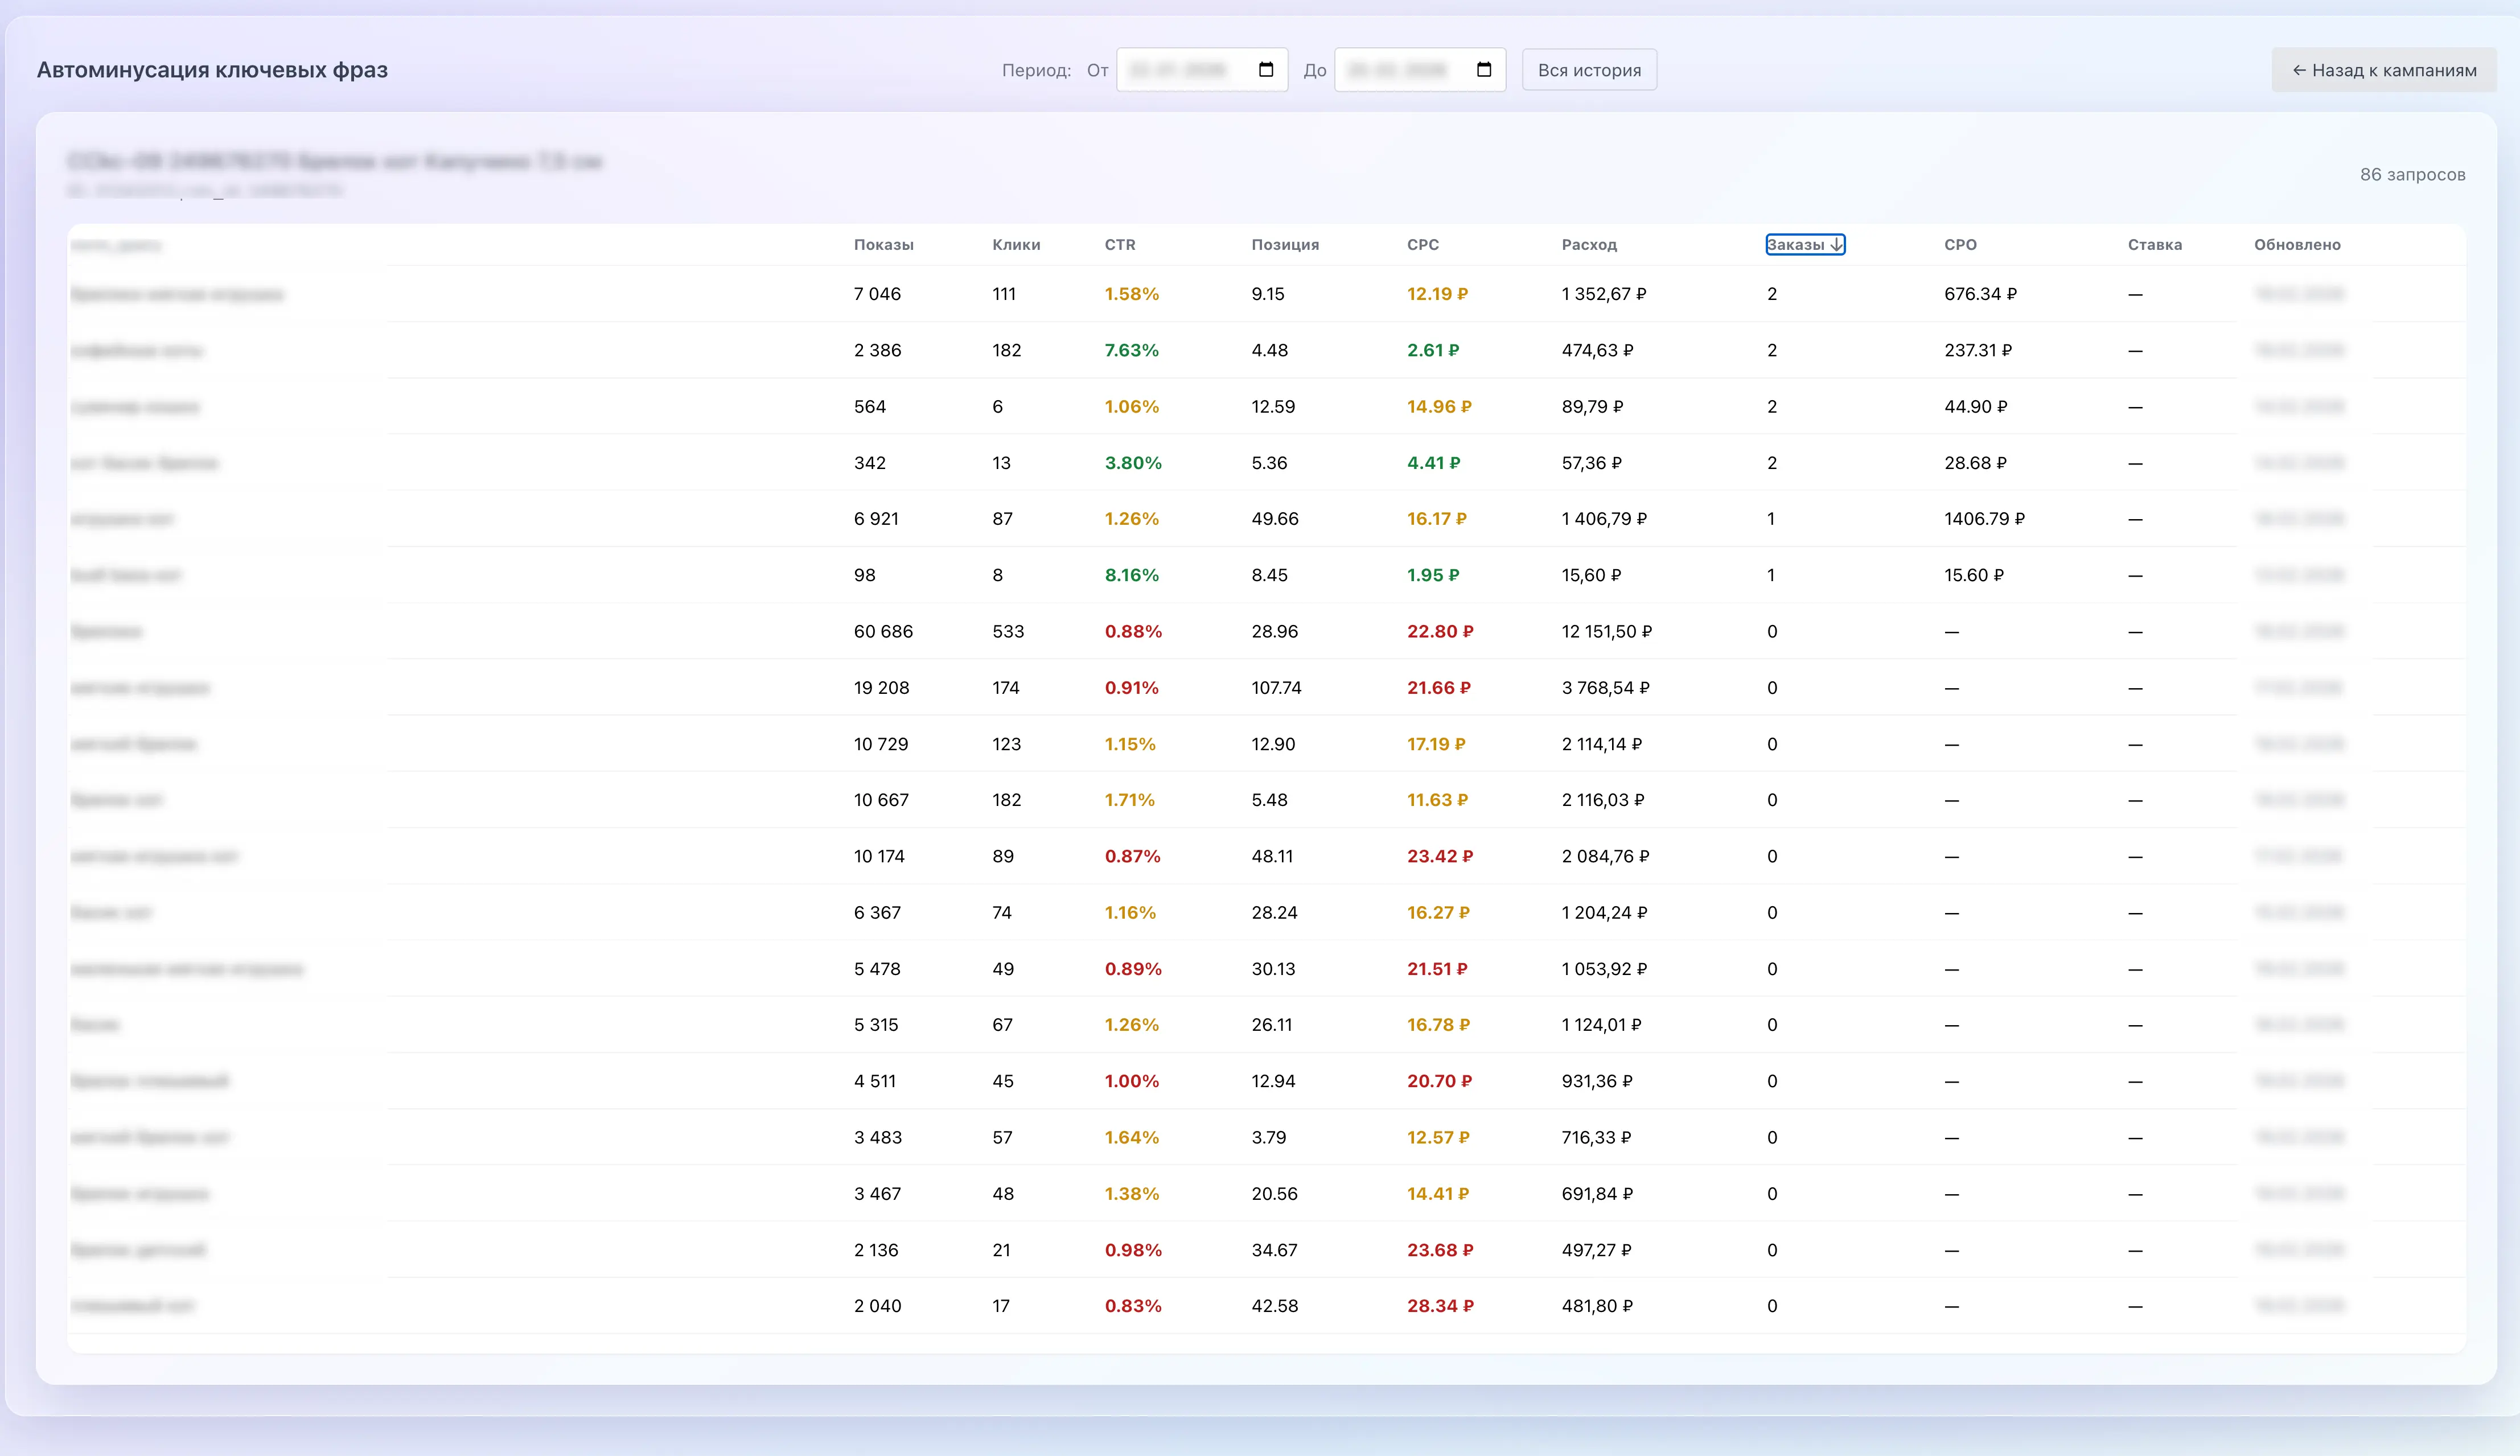Go back via 'Назад к кампаниям' button

(2383, 70)
